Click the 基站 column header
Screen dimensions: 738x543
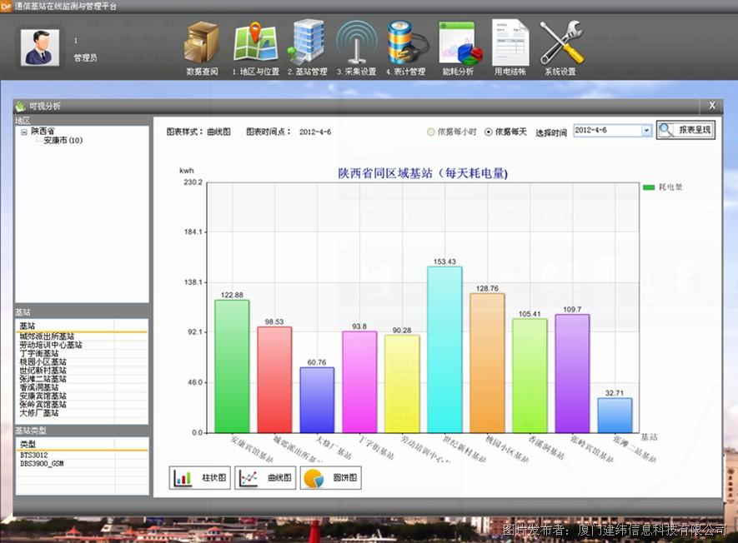point(66,326)
